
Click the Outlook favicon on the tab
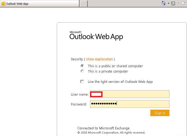pyautogui.click(x=3, y=4)
